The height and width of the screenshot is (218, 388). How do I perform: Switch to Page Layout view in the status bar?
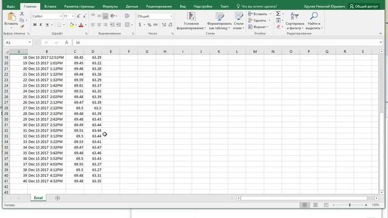pyautogui.click(x=315, y=205)
